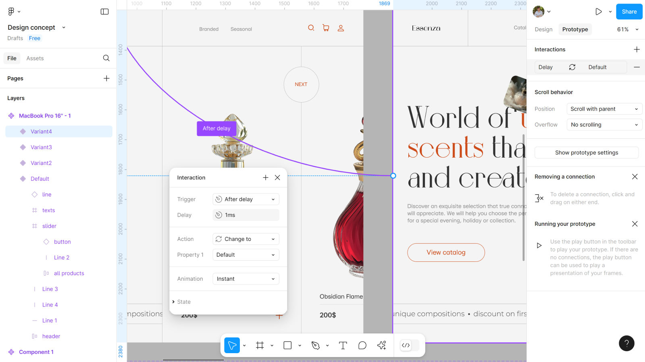This screenshot has width=645, height=362.
Task: Select the Move tool in toolbar
Action: (232, 345)
